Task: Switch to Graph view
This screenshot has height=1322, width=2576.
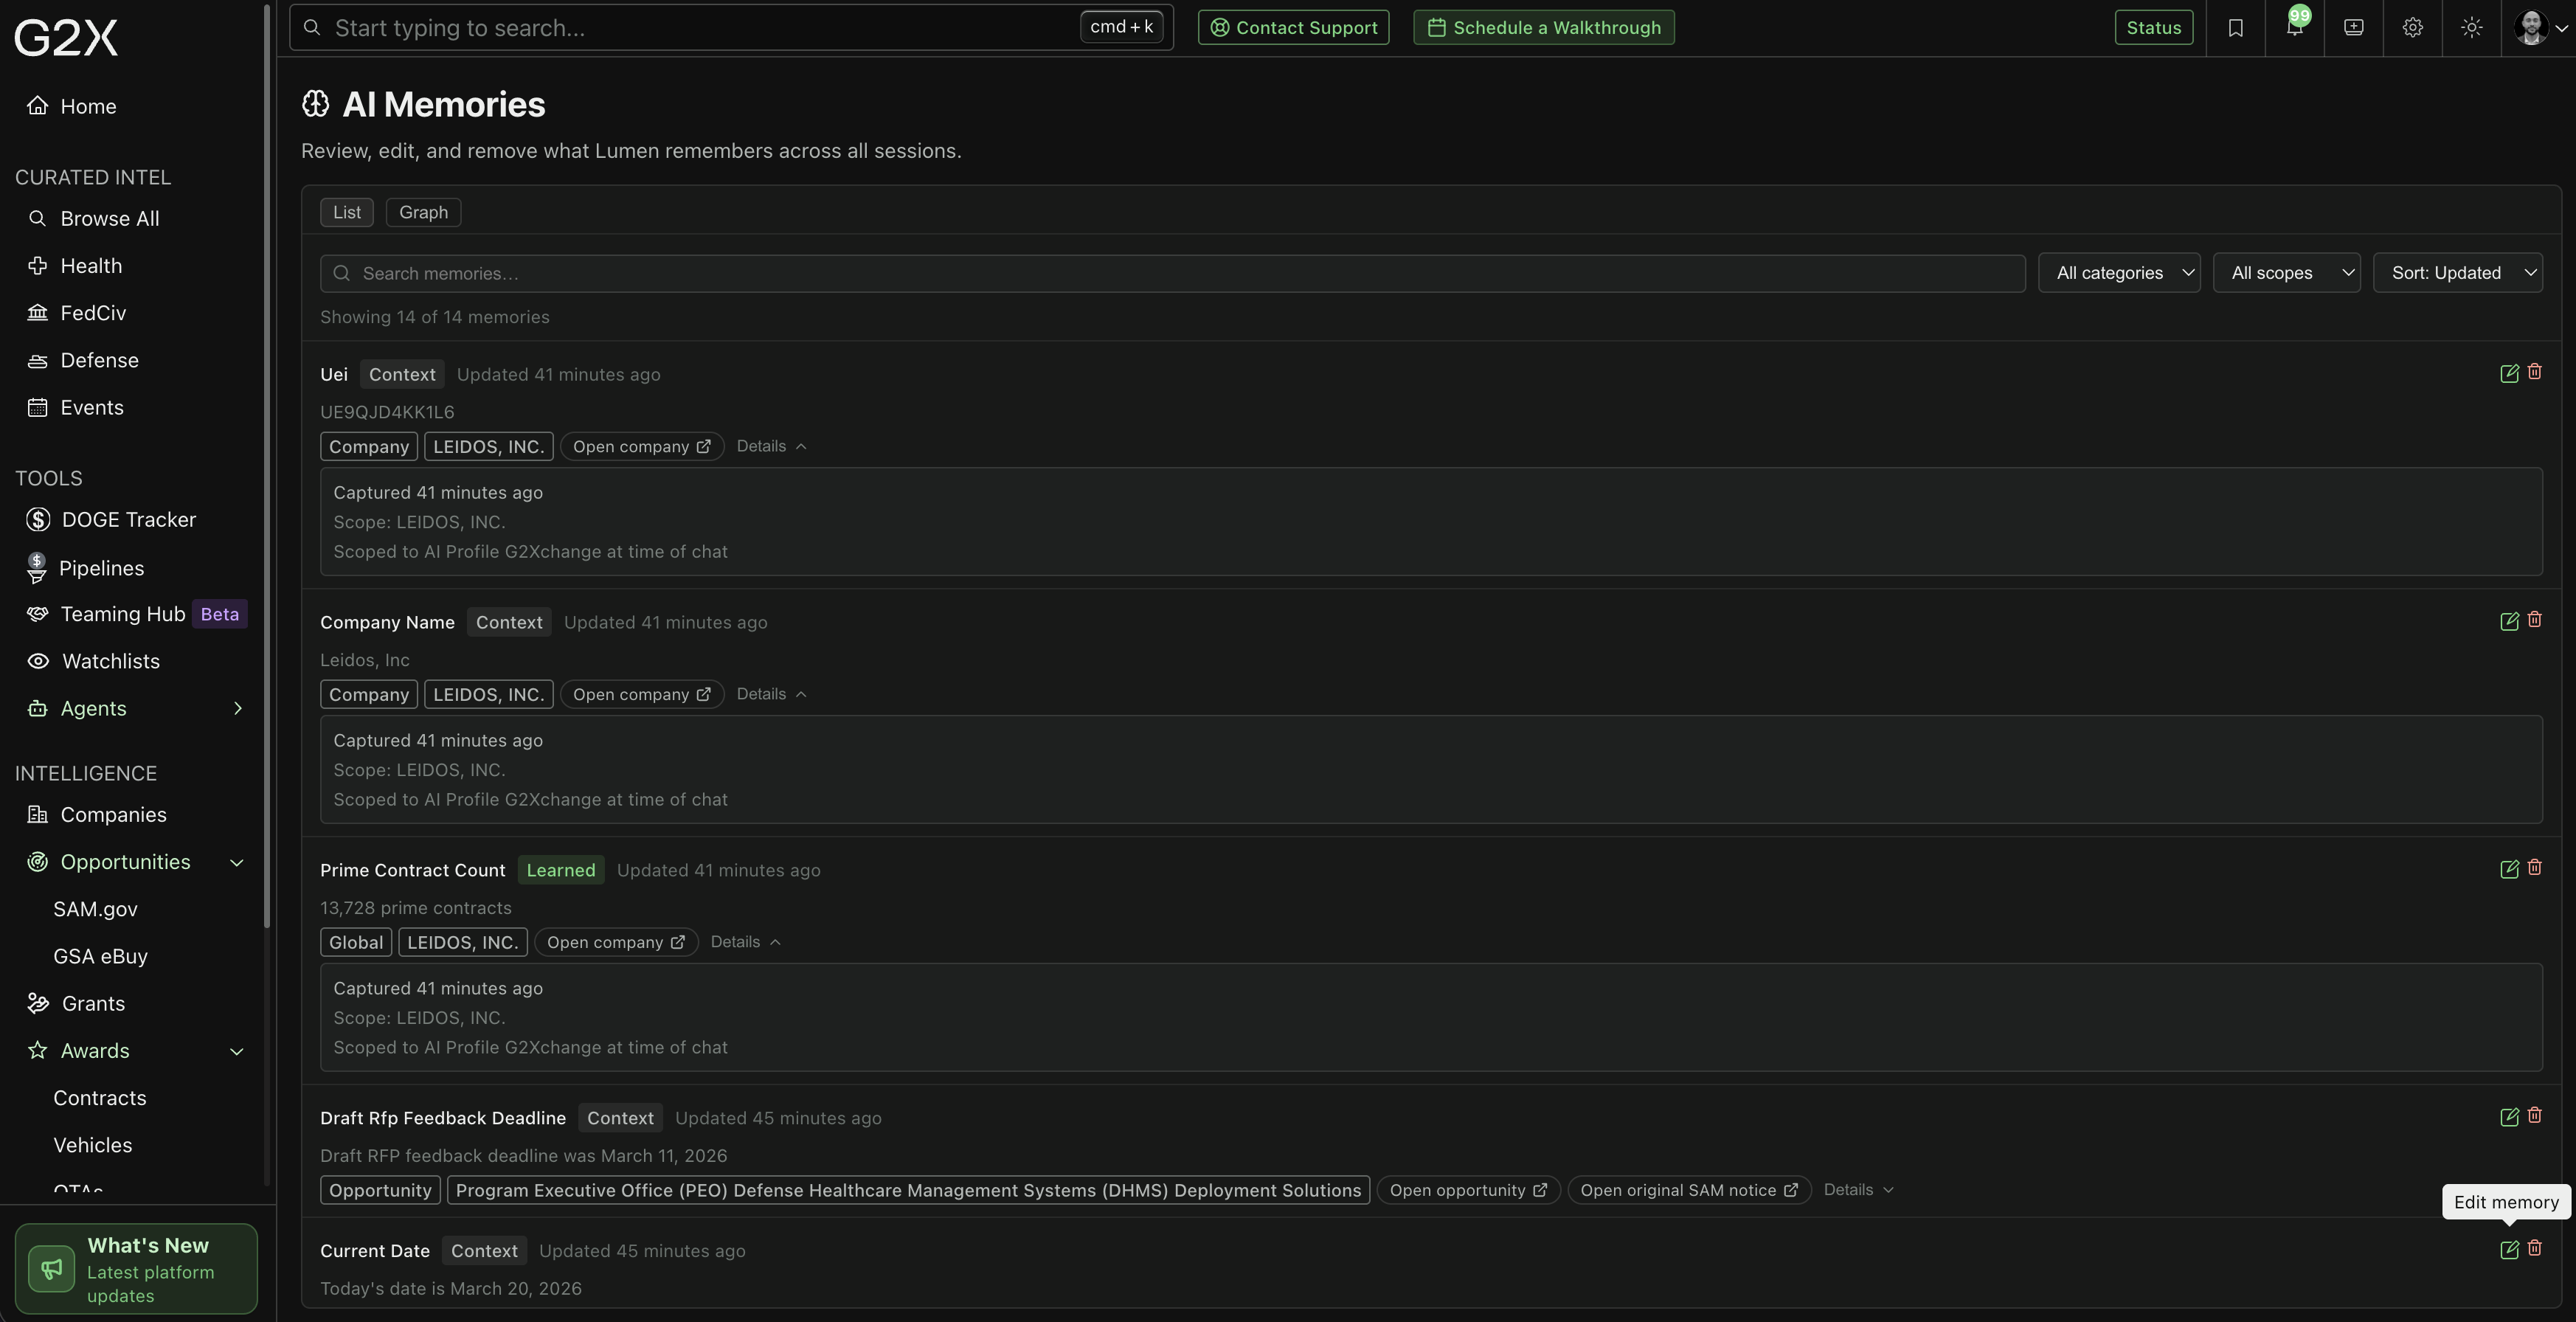Action: coord(423,212)
